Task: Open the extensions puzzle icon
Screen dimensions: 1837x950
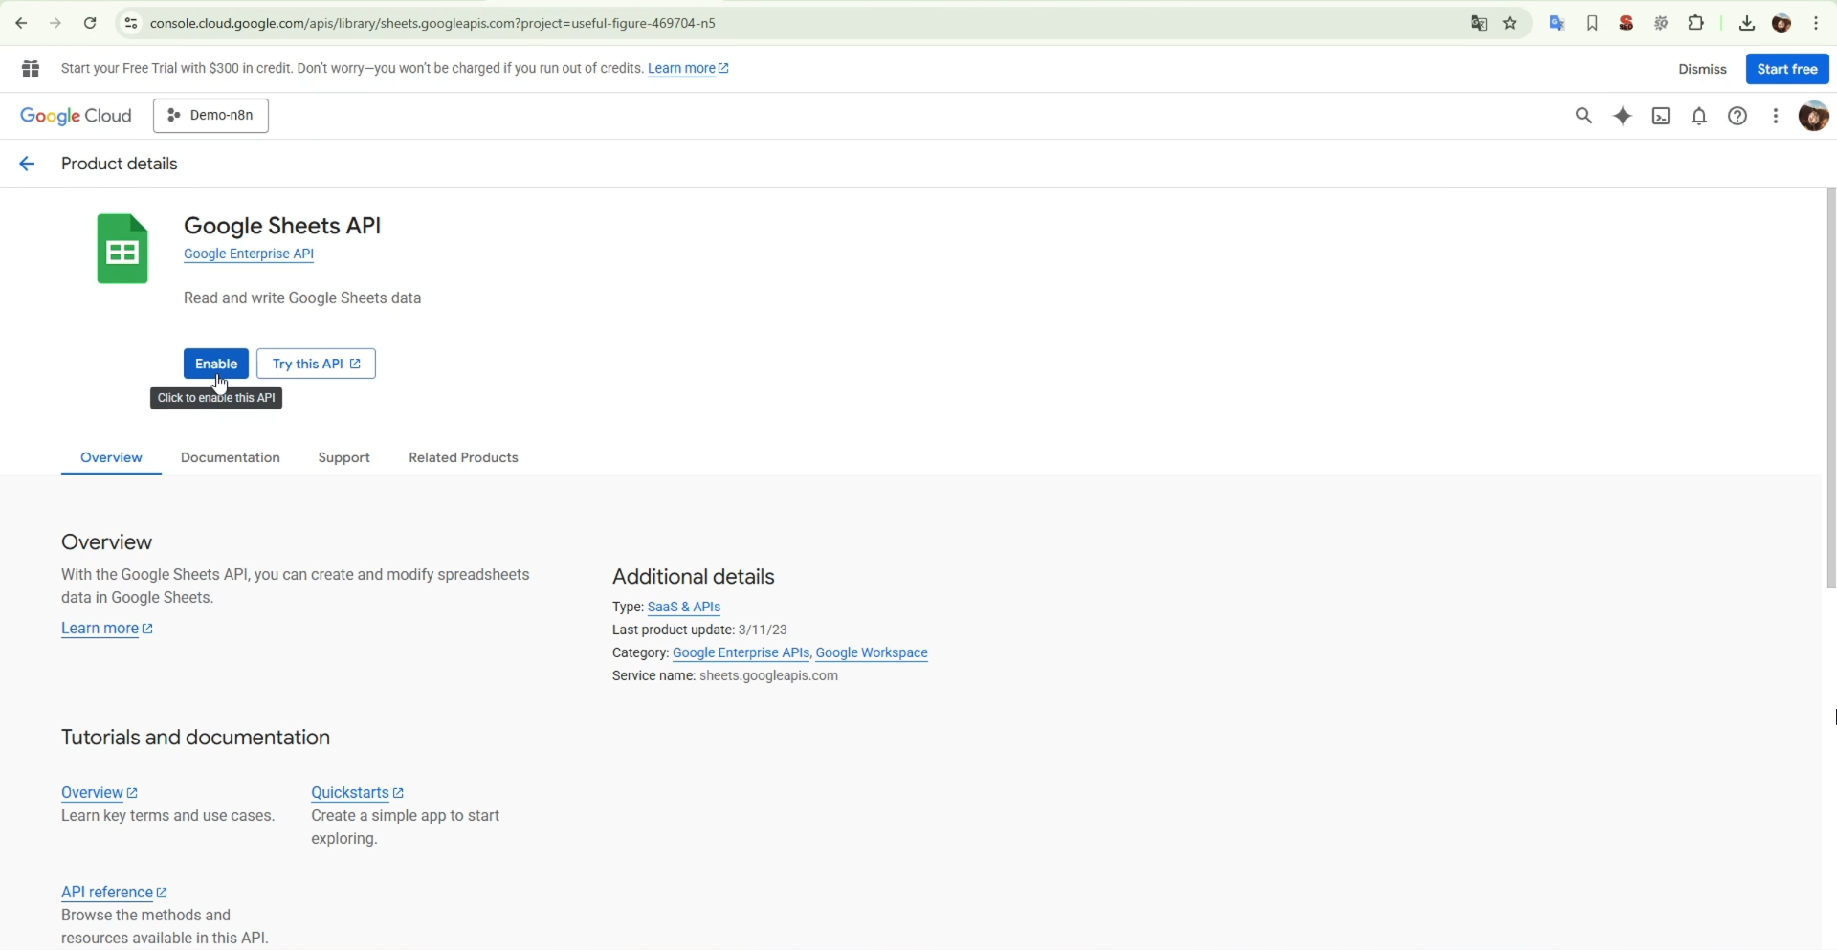Action: (x=1696, y=23)
